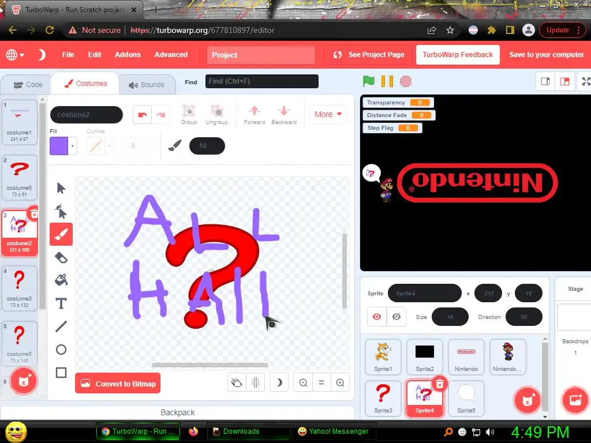The width and height of the screenshot is (591, 443).
Task: Move selection Backward
Action: point(284,115)
